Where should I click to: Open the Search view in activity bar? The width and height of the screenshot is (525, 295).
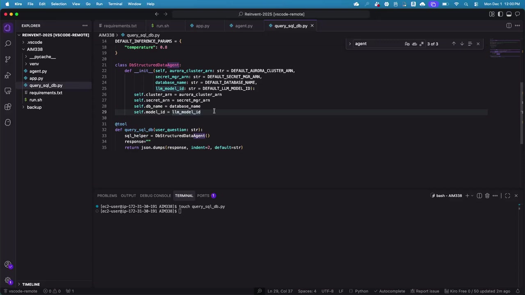tap(8, 43)
